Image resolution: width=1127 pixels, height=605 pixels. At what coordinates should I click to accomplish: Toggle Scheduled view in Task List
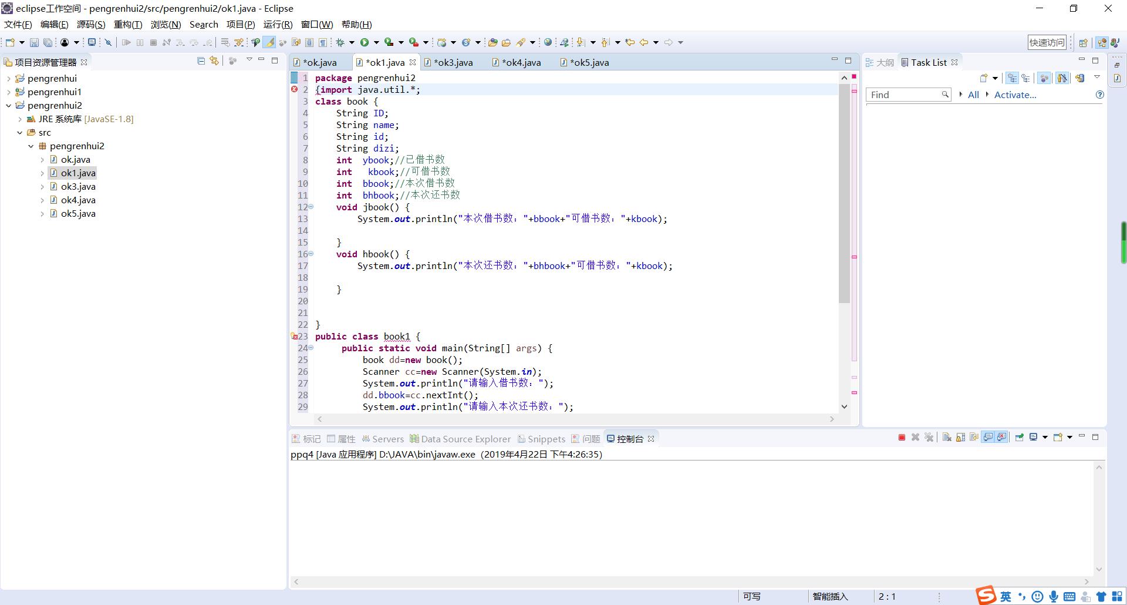coord(1025,78)
